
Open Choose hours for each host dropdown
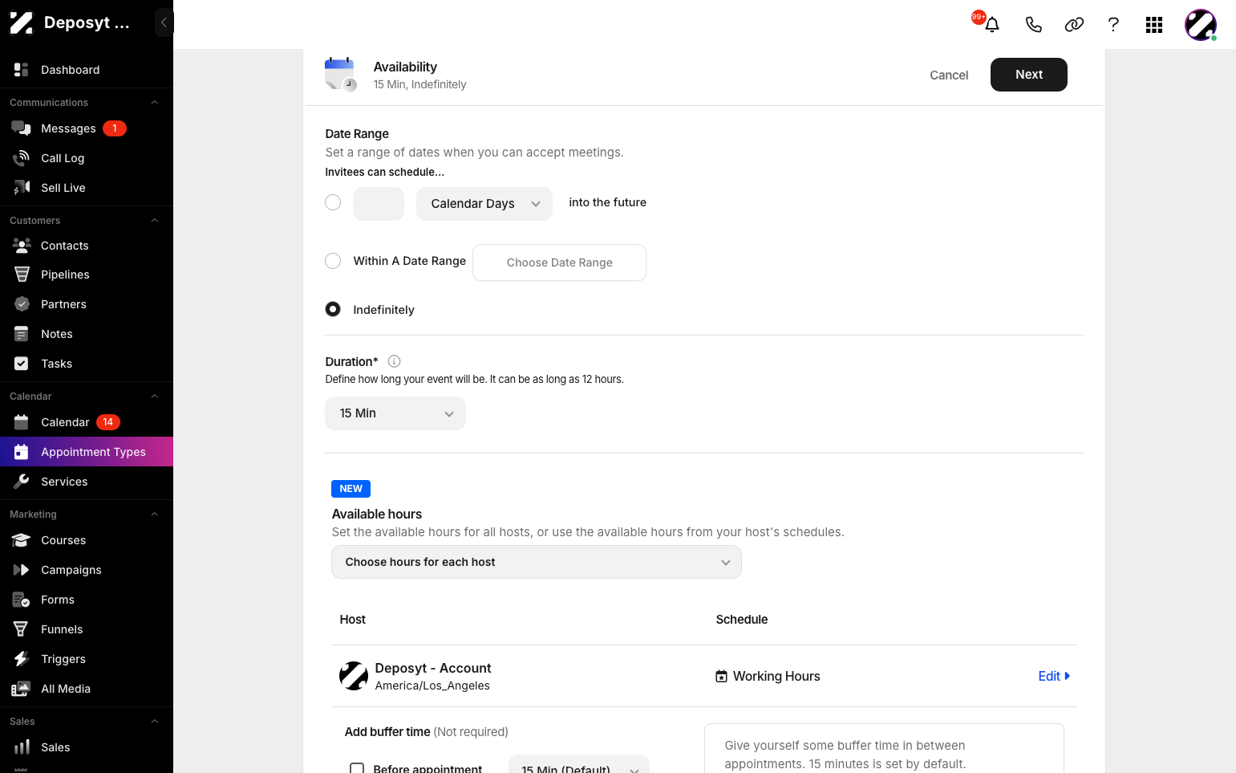coord(537,562)
